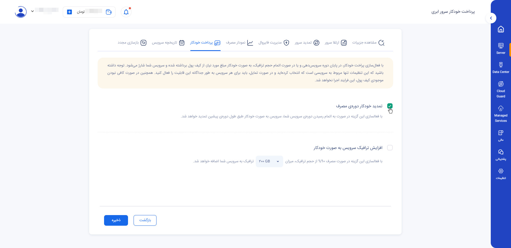Open Cloud Guard in the sidebar
The width and height of the screenshot is (511, 248).
(501, 89)
